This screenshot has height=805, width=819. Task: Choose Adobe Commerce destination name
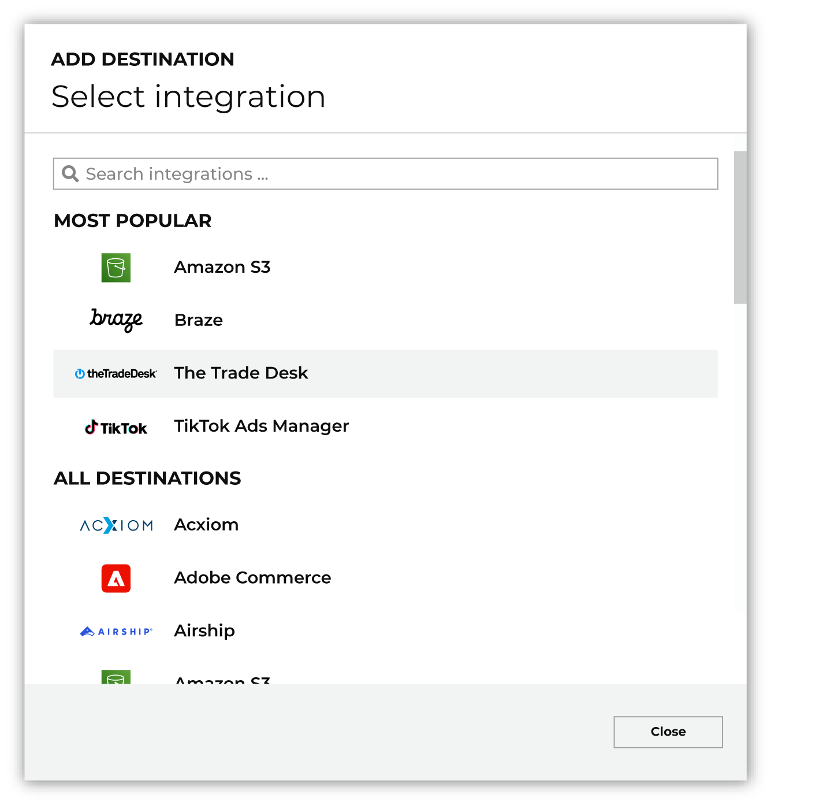(252, 578)
